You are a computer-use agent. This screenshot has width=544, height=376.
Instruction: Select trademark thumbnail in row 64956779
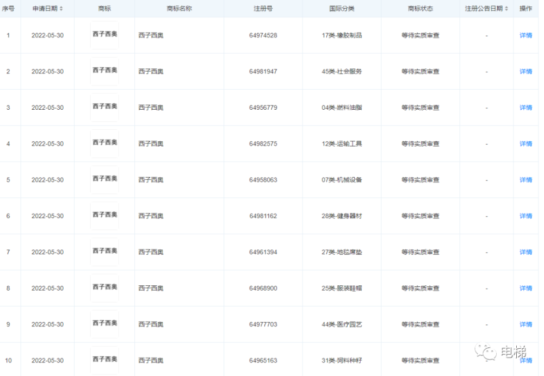point(104,107)
